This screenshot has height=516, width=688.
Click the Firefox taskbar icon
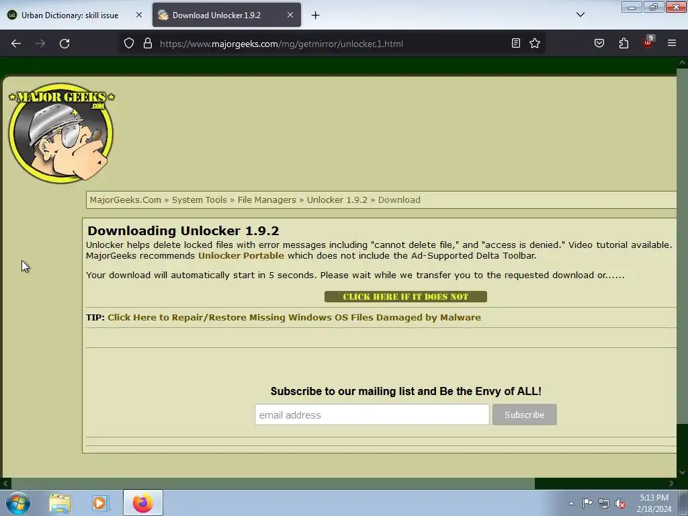tap(143, 503)
